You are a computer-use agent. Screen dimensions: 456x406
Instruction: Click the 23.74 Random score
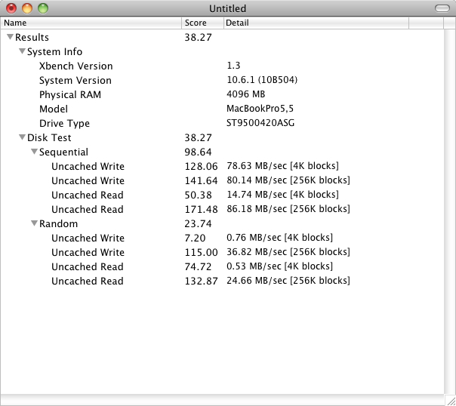click(198, 224)
